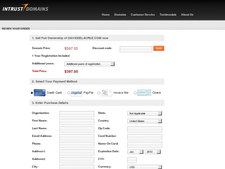225x169 pixels.
Task: Choose the Check radio button
Action: (x=135, y=93)
